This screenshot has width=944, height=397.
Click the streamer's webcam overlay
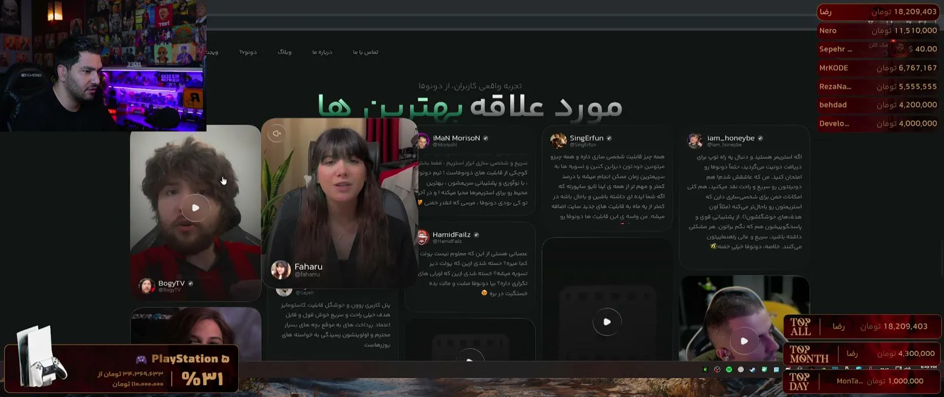pos(103,66)
